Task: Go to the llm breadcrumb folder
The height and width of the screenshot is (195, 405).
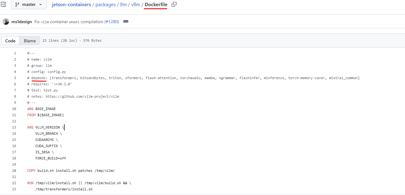Action: [x=123, y=5]
